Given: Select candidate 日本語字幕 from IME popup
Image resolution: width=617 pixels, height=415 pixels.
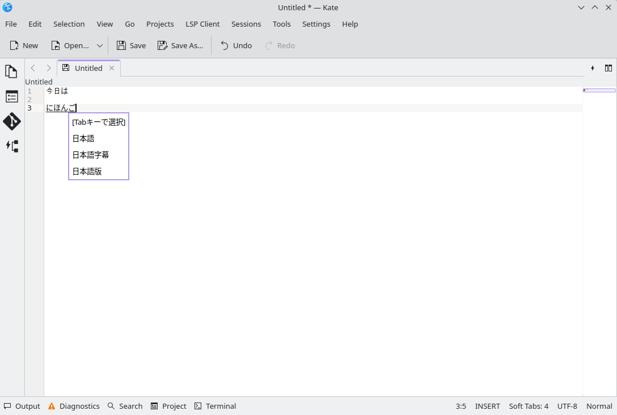Looking at the screenshot, I should (x=99, y=155).
